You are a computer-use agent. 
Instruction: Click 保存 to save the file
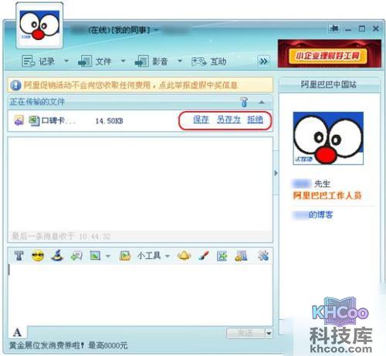[201, 119]
